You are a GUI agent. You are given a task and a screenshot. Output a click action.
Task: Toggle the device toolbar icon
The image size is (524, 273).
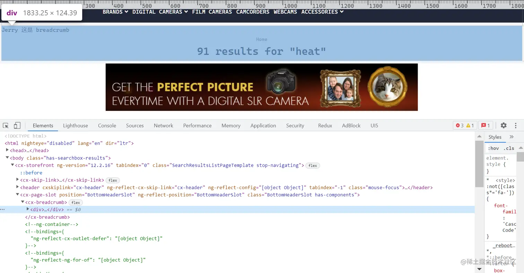click(x=17, y=125)
